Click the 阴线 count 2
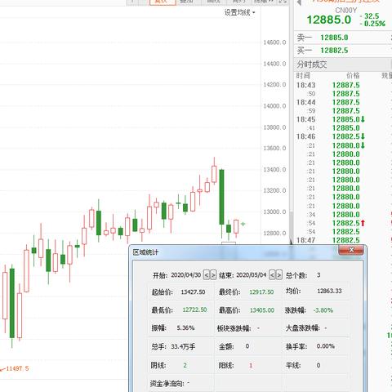 coord(185,365)
